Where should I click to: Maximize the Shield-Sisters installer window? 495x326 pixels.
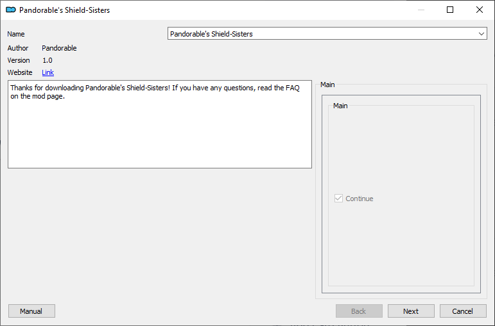point(450,10)
